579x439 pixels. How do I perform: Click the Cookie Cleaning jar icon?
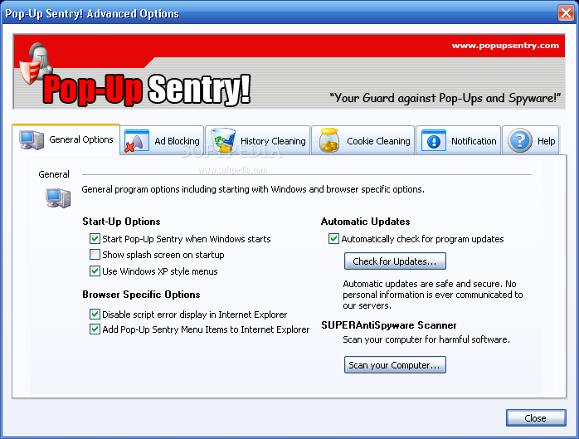click(x=329, y=140)
